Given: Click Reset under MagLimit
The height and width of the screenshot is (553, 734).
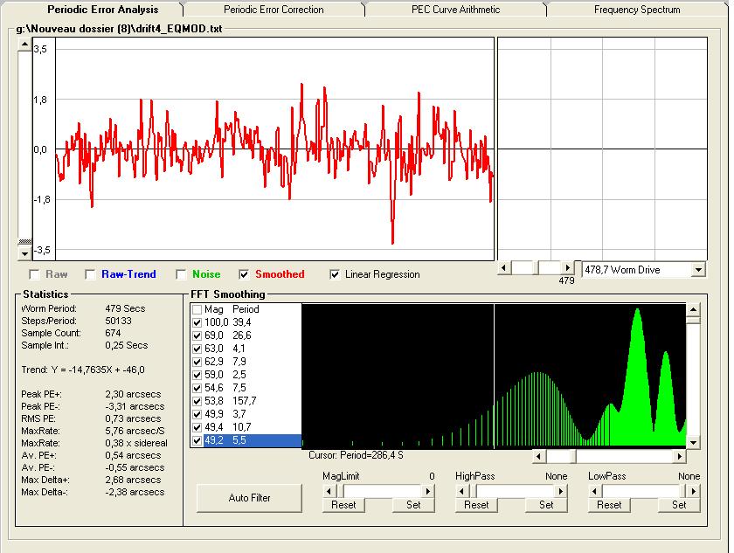Looking at the screenshot, I should pos(343,505).
